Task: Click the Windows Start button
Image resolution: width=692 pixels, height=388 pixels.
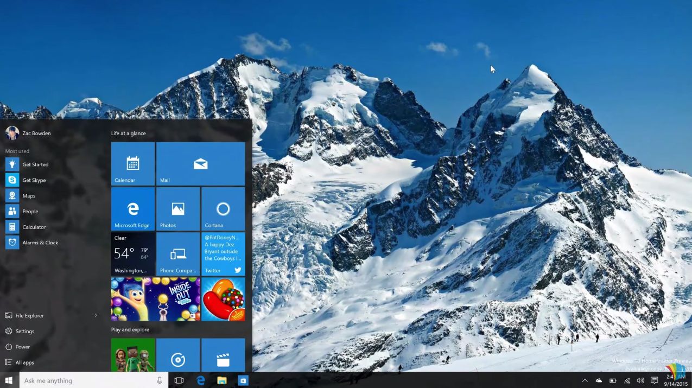Action: (x=9, y=380)
